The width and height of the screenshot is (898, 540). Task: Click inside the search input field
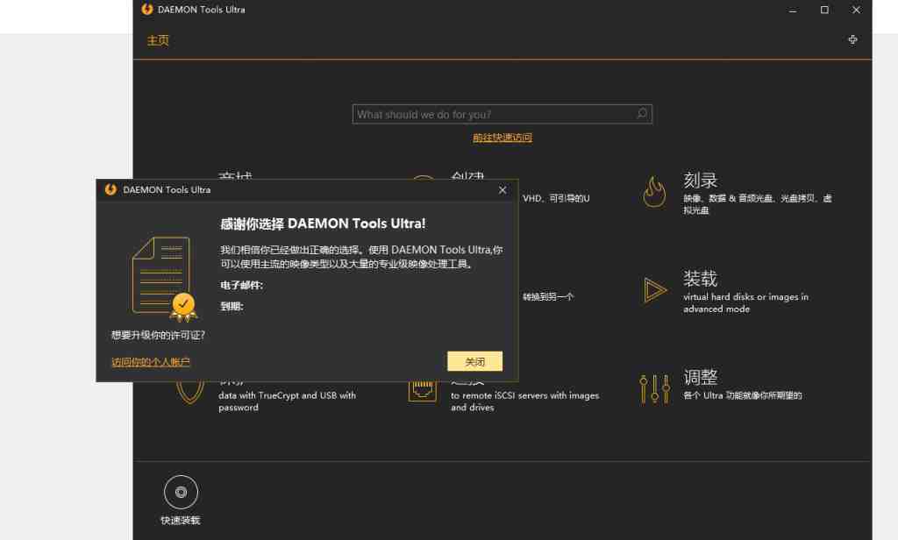click(x=491, y=114)
